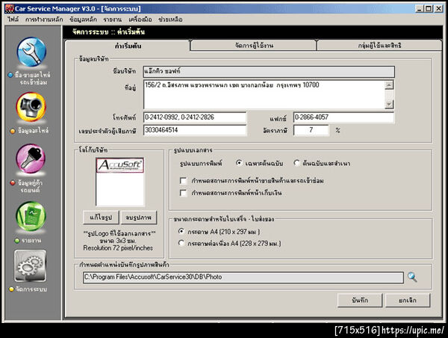Click the บันทึก save button
The width and height of the screenshot is (448, 338).
click(x=360, y=300)
